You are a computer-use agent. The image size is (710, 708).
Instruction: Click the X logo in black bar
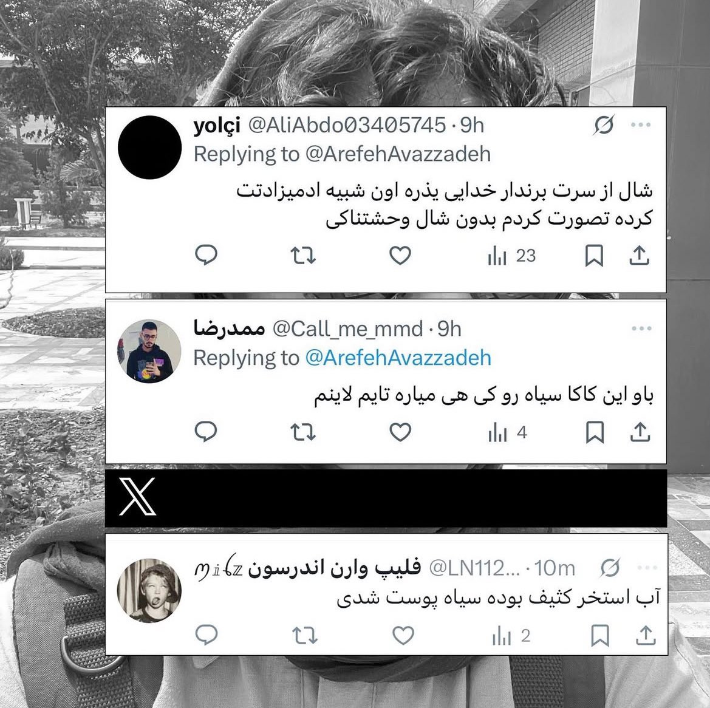click(x=138, y=497)
